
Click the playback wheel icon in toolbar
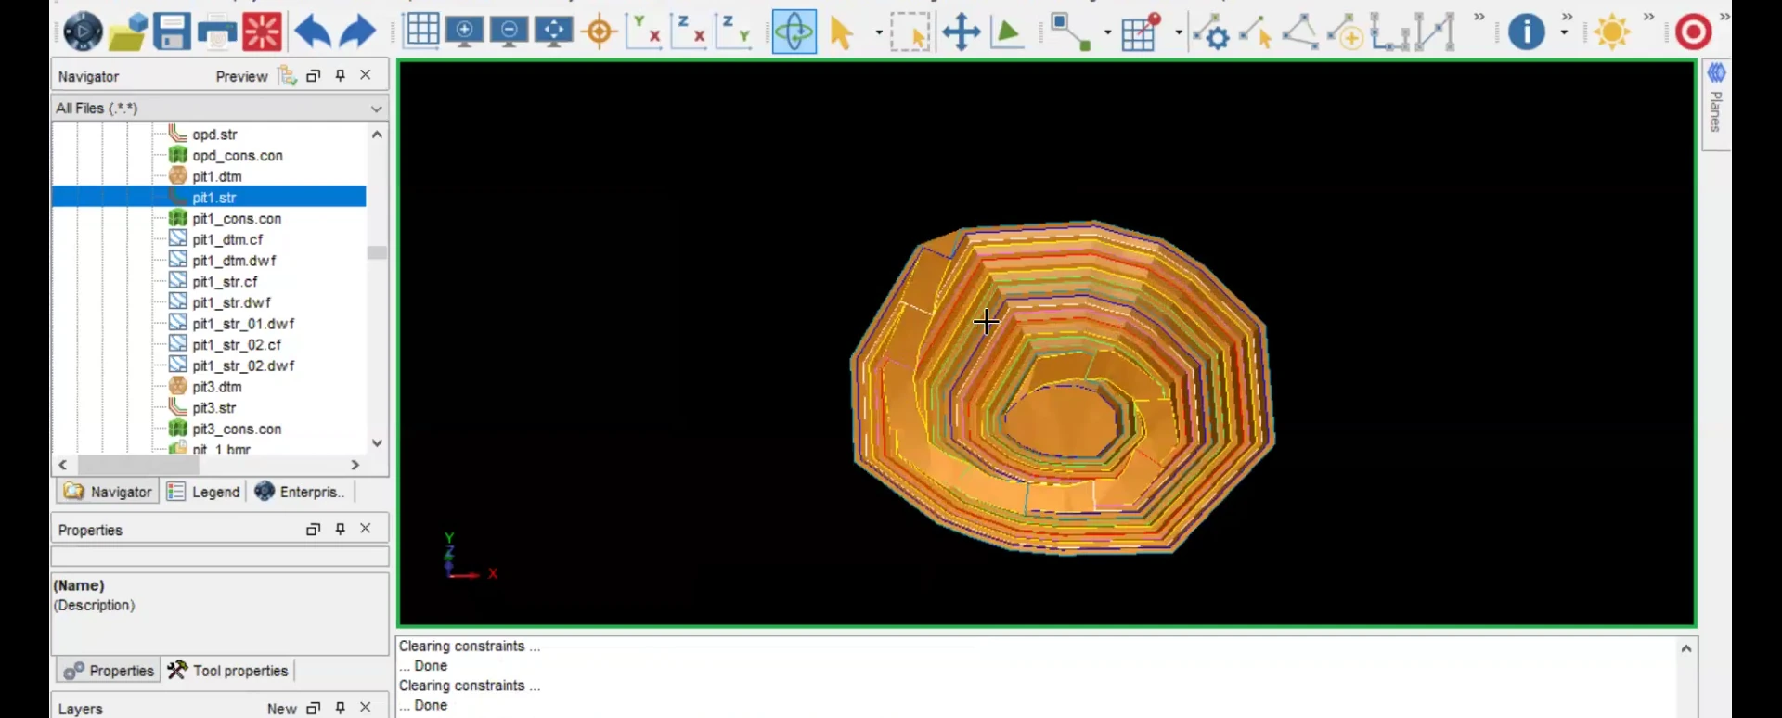tap(83, 32)
